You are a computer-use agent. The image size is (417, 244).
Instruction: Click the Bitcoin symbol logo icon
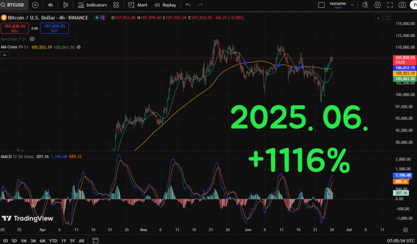pos(4,18)
